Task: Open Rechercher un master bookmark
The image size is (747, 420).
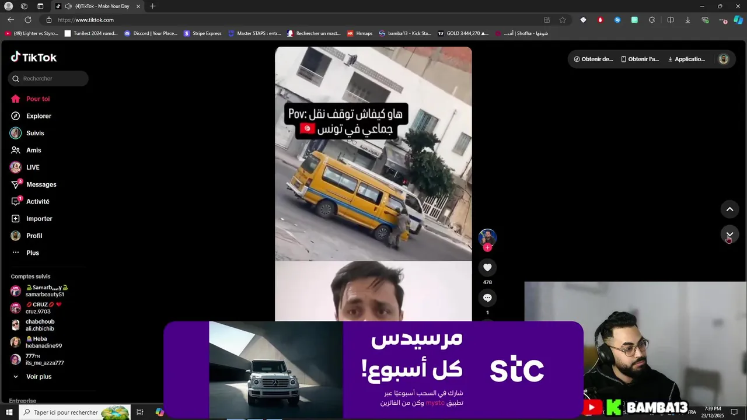Action: [314, 33]
